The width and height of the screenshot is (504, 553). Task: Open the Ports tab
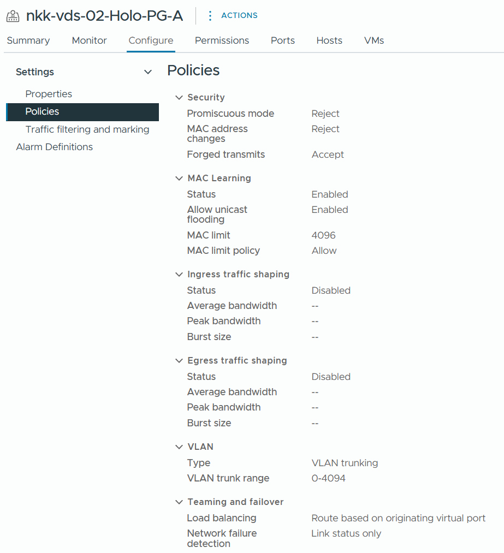tap(283, 40)
